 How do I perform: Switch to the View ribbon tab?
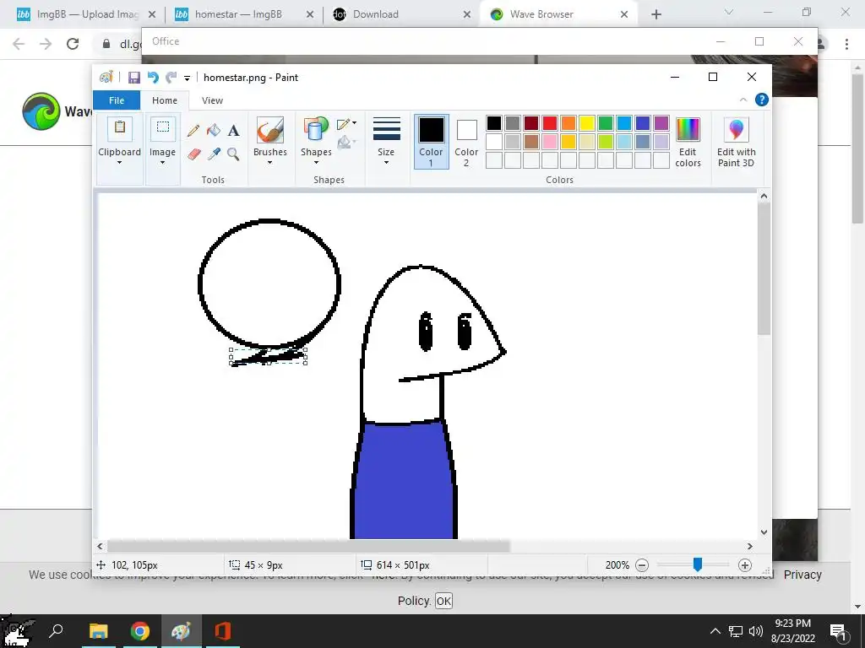[x=212, y=100]
